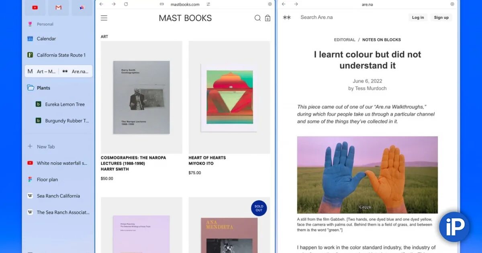Click the ART category heading
This screenshot has width=482, height=253.
(x=104, y=37)
